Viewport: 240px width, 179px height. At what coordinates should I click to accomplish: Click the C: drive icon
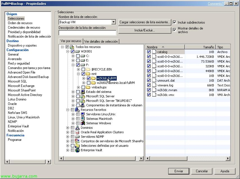coord(83,56)
